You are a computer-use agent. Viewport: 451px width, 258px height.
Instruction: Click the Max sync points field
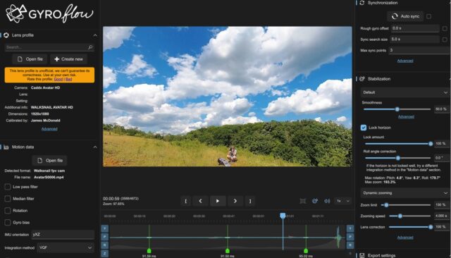tap(420, 50)
